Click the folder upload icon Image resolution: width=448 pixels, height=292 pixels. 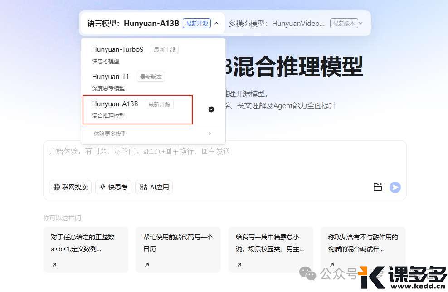378,187
